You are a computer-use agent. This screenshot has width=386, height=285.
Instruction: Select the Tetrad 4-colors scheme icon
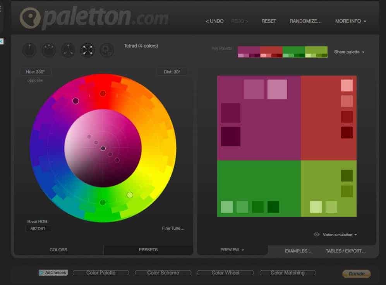[x=87, y=50]
